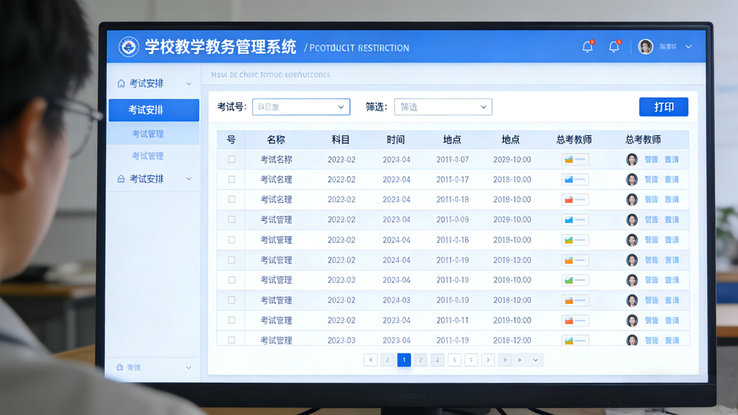Click the 打印 print button
Screen dimensions: 738x415
[663, 107]
